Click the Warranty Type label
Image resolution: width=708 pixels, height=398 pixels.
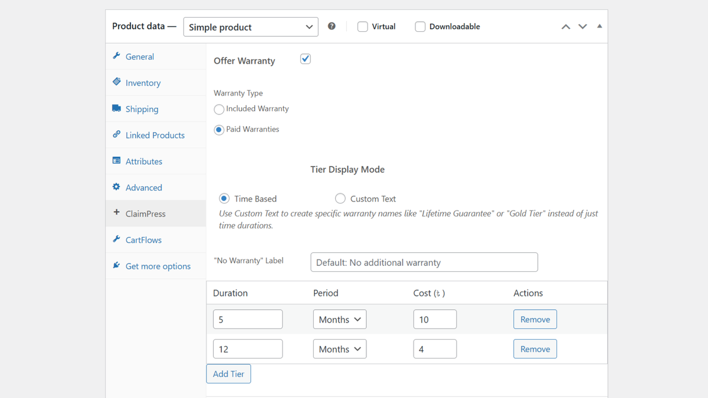[238, 93]
